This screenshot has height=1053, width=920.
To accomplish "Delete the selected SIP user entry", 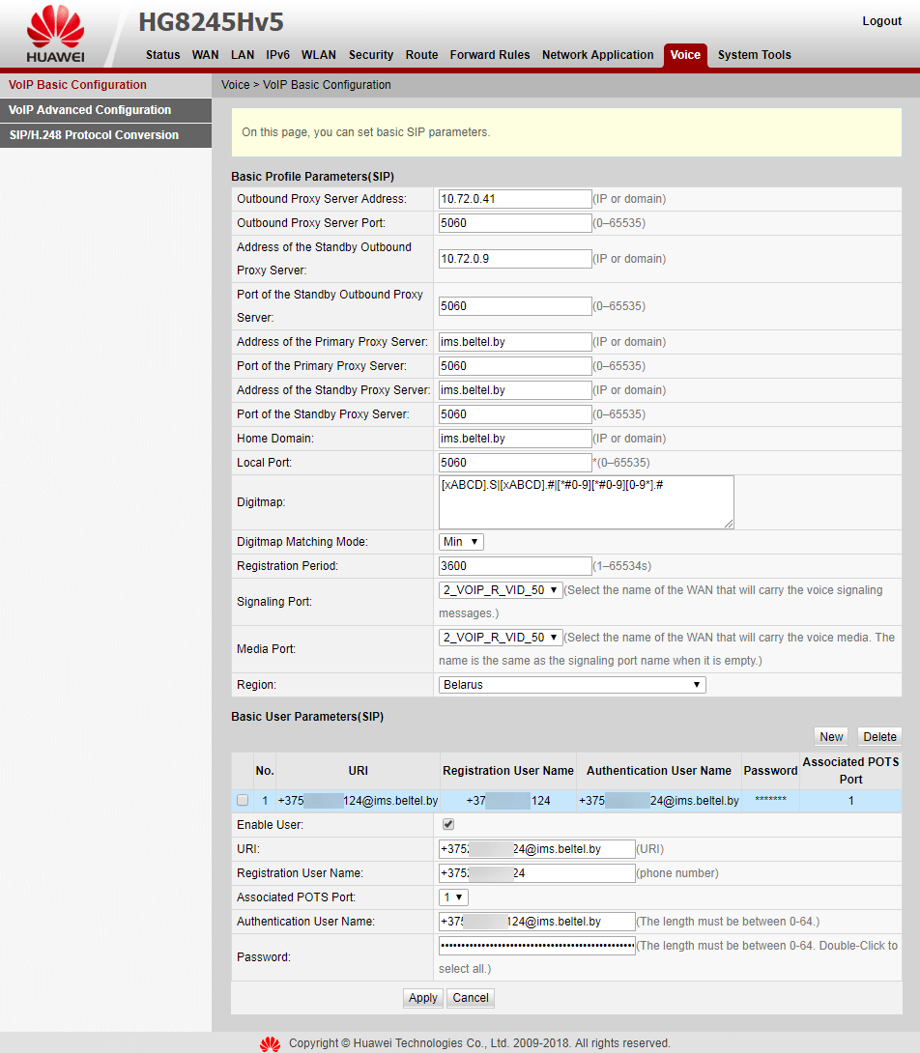I will [x=878, y=736].
